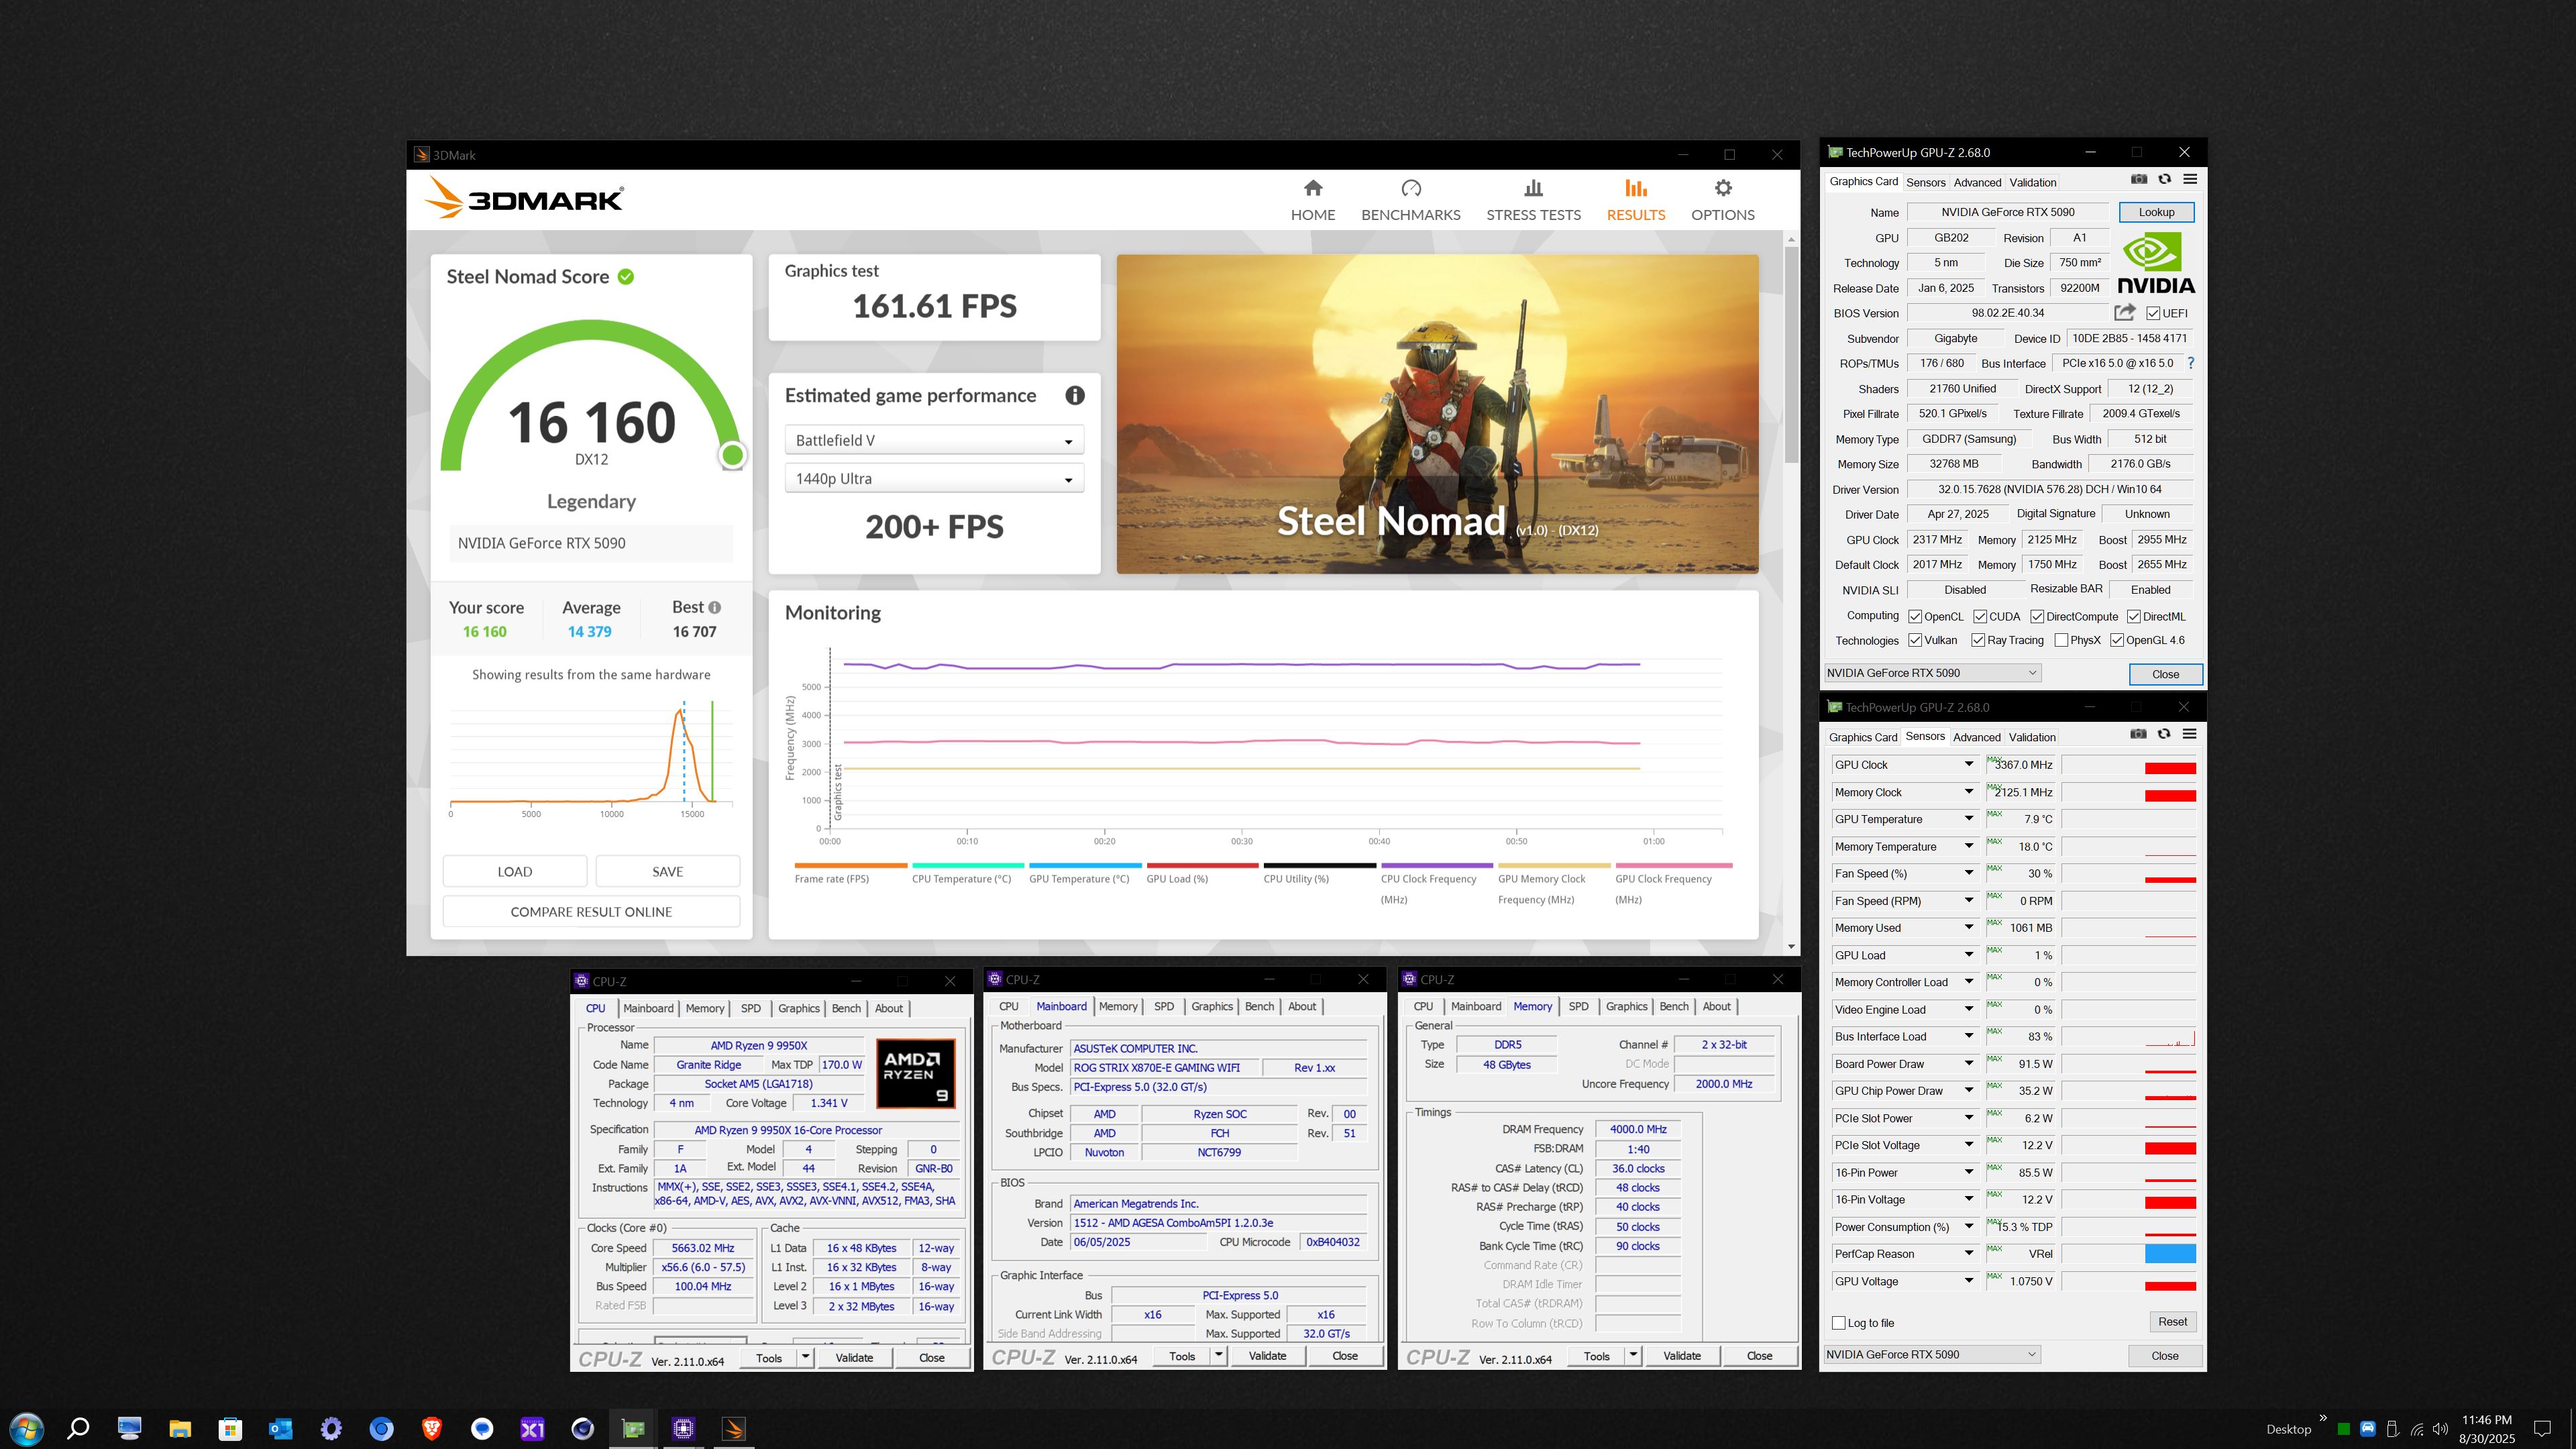Viewport: 2576px width, 1449px height.
Task: Click the info icon next to Best score
Action: pyautogui.click(x=715, y=607)
